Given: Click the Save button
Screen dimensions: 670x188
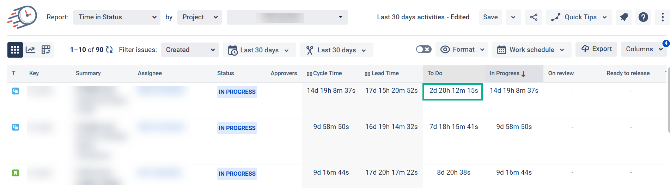Looking at the screenshot, I should tap(490, 17).
